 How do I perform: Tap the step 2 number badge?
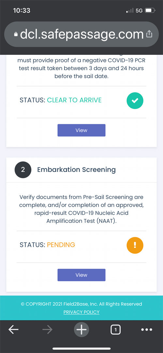pyautogui.click(x=23, y=170)
